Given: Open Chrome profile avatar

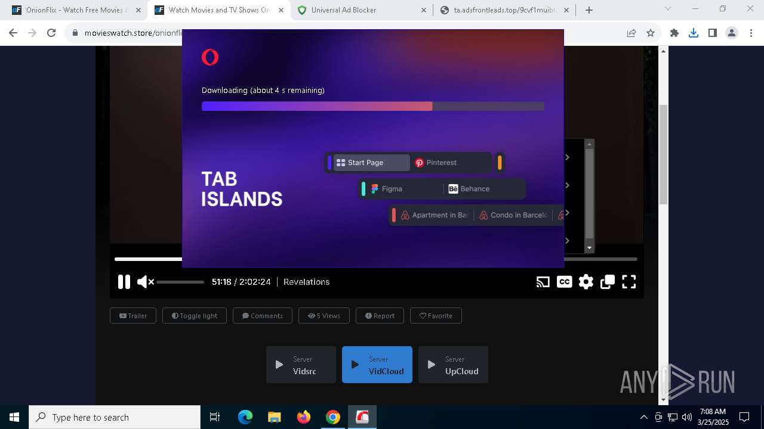Looking at the screenshot, I should (x=732, y=33).
